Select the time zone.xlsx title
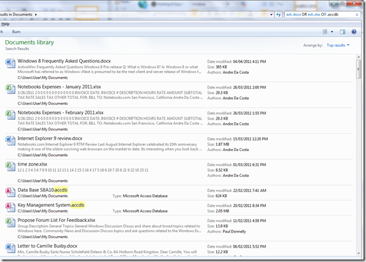The height and width of the screenshot is (262, 366). [33, 164]
